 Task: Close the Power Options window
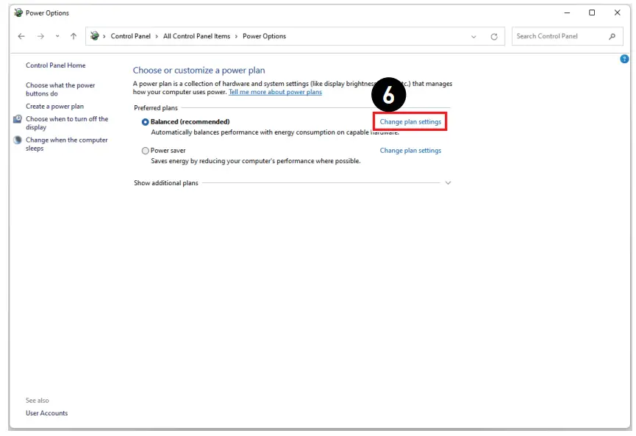coord(617,12)
